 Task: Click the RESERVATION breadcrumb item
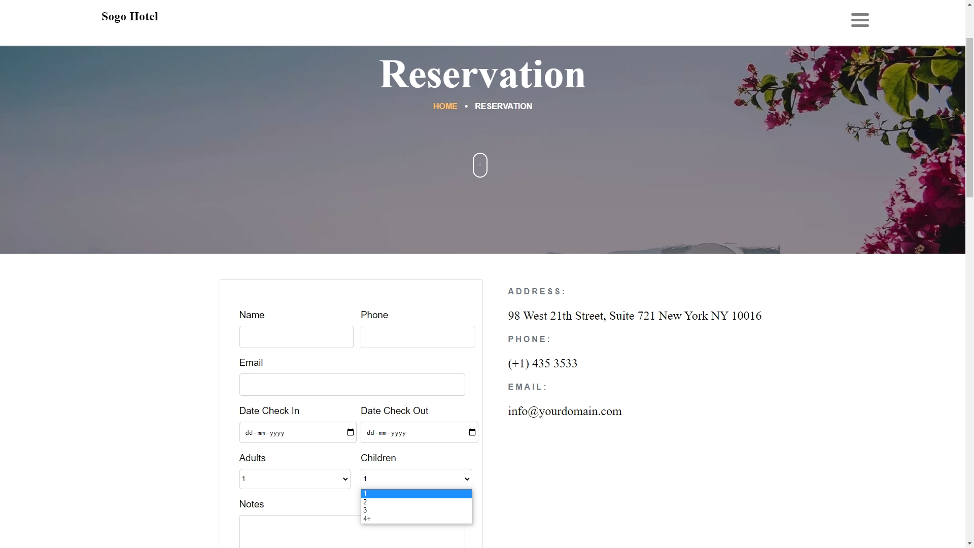(x=503, y=106)
